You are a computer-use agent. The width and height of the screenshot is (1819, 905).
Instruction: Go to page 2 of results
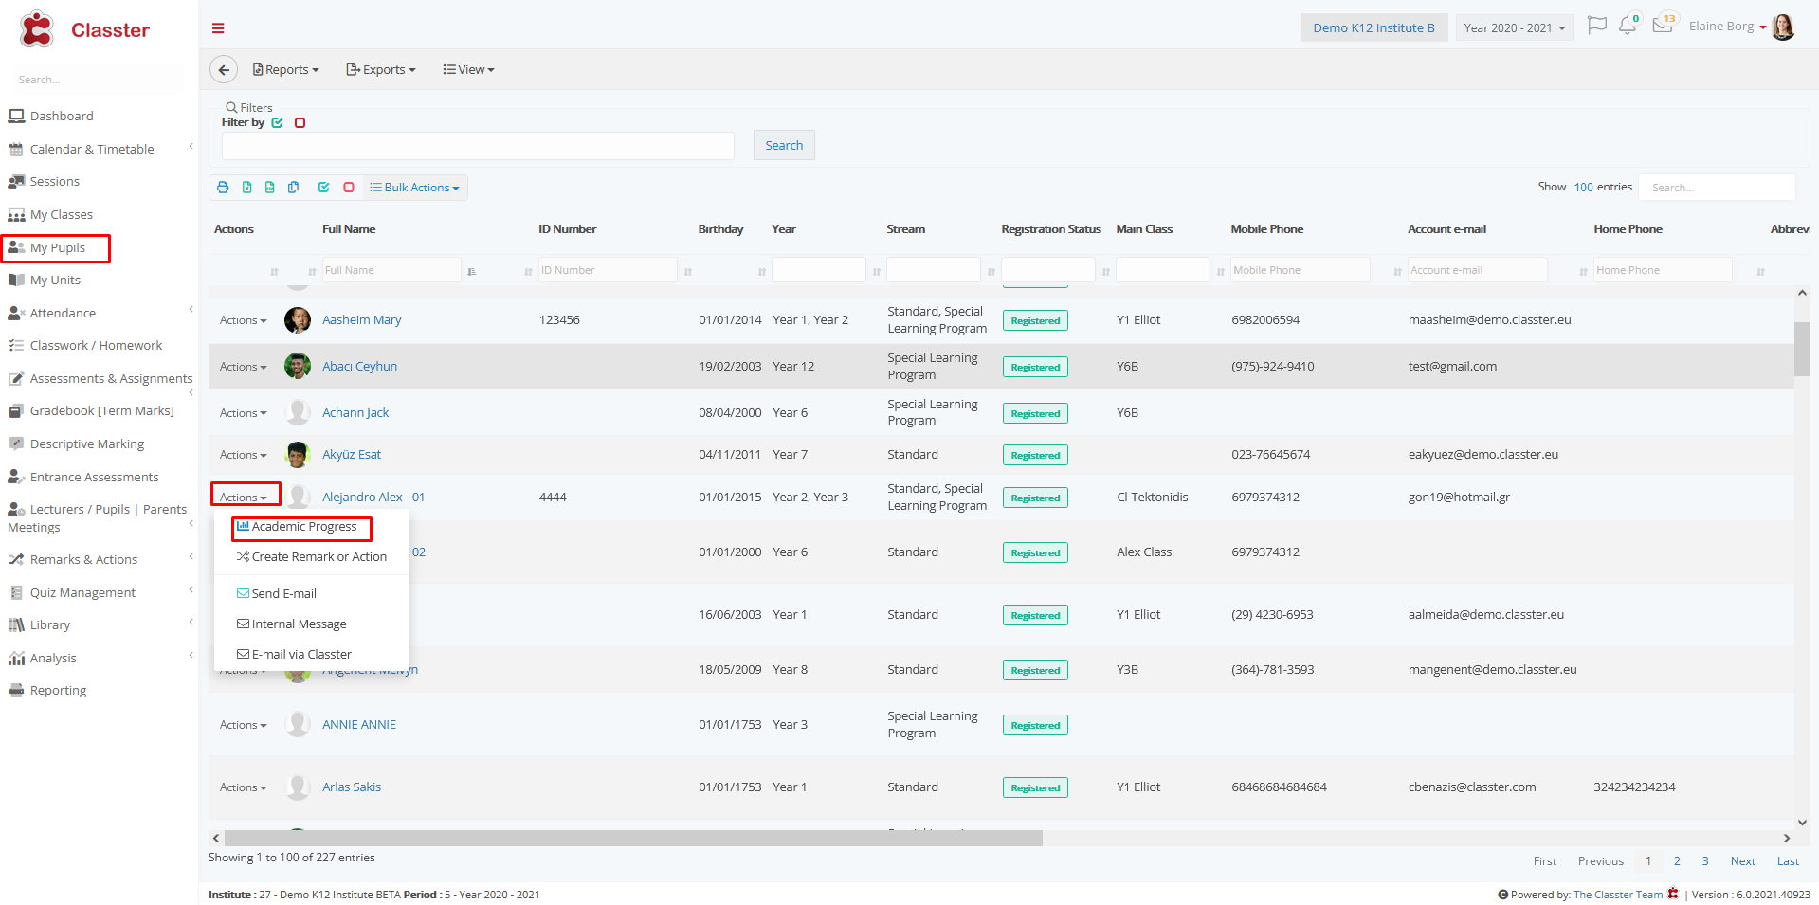pyautogui.click(x=1677, y=861)
